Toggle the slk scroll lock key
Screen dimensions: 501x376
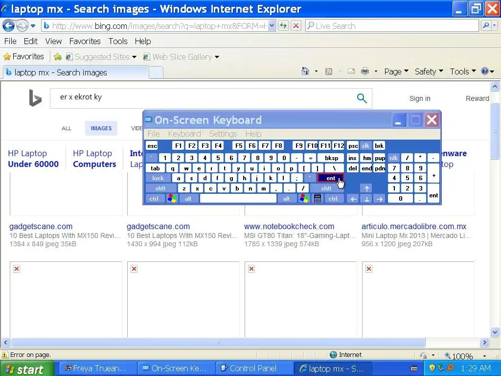point(365,146)
